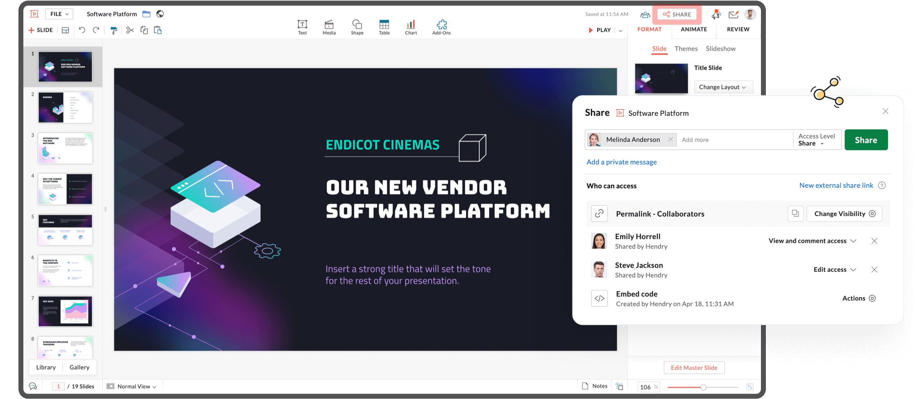Open the comments icon at bottom left

click(x=32, y=385)
